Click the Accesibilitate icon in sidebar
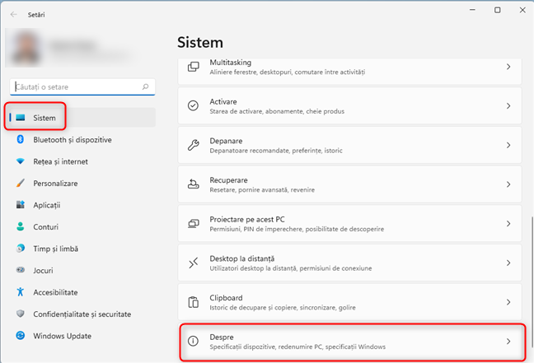Image resolution: width=534 pixels, height=363 pixels. [21, 292]
